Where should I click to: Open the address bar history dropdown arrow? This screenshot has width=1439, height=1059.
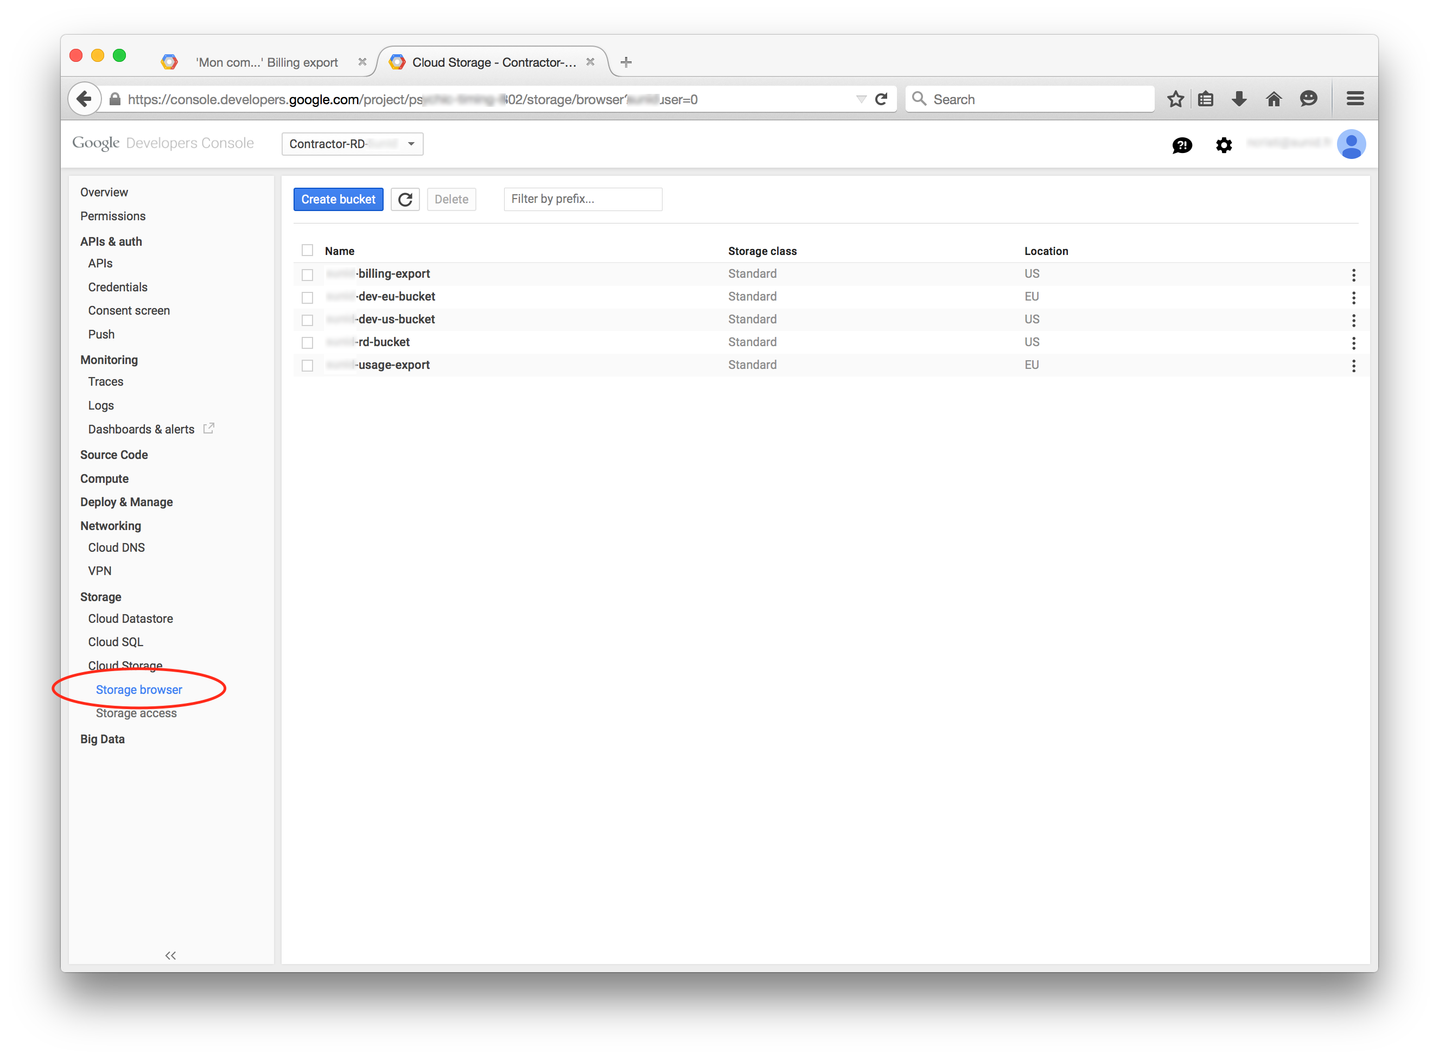(x=861, y=99)
